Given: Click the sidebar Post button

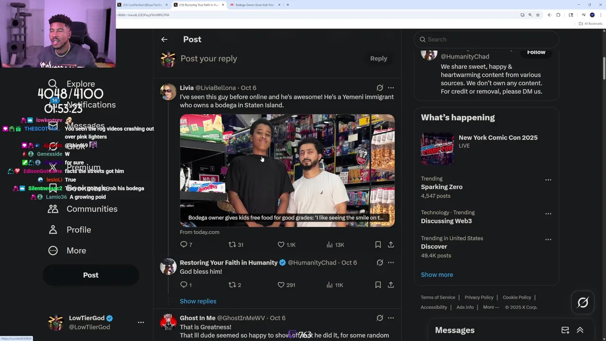Looking at the screenshot, I should 91,275.
